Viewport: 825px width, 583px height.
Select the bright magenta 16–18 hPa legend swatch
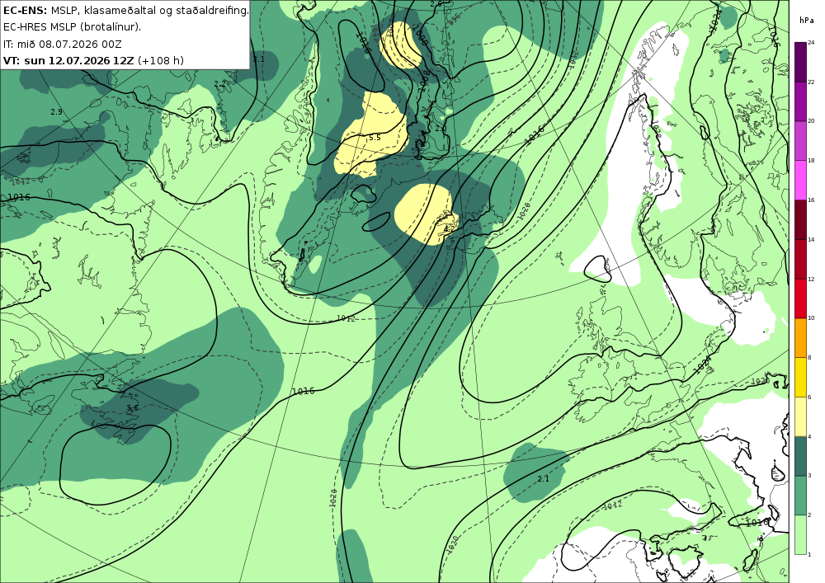800,180
